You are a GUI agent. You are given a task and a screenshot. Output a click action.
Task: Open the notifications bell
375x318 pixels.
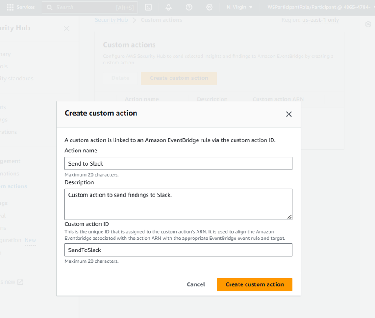(169, 7)
